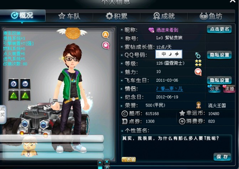Open the 表情 emoticon picker

(129, 159)
